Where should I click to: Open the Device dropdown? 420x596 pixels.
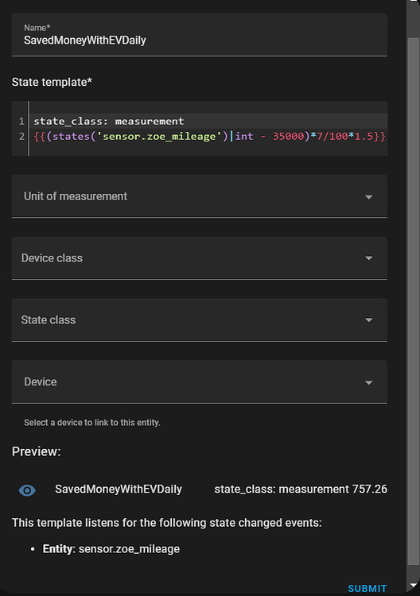(x=200, y=382)
